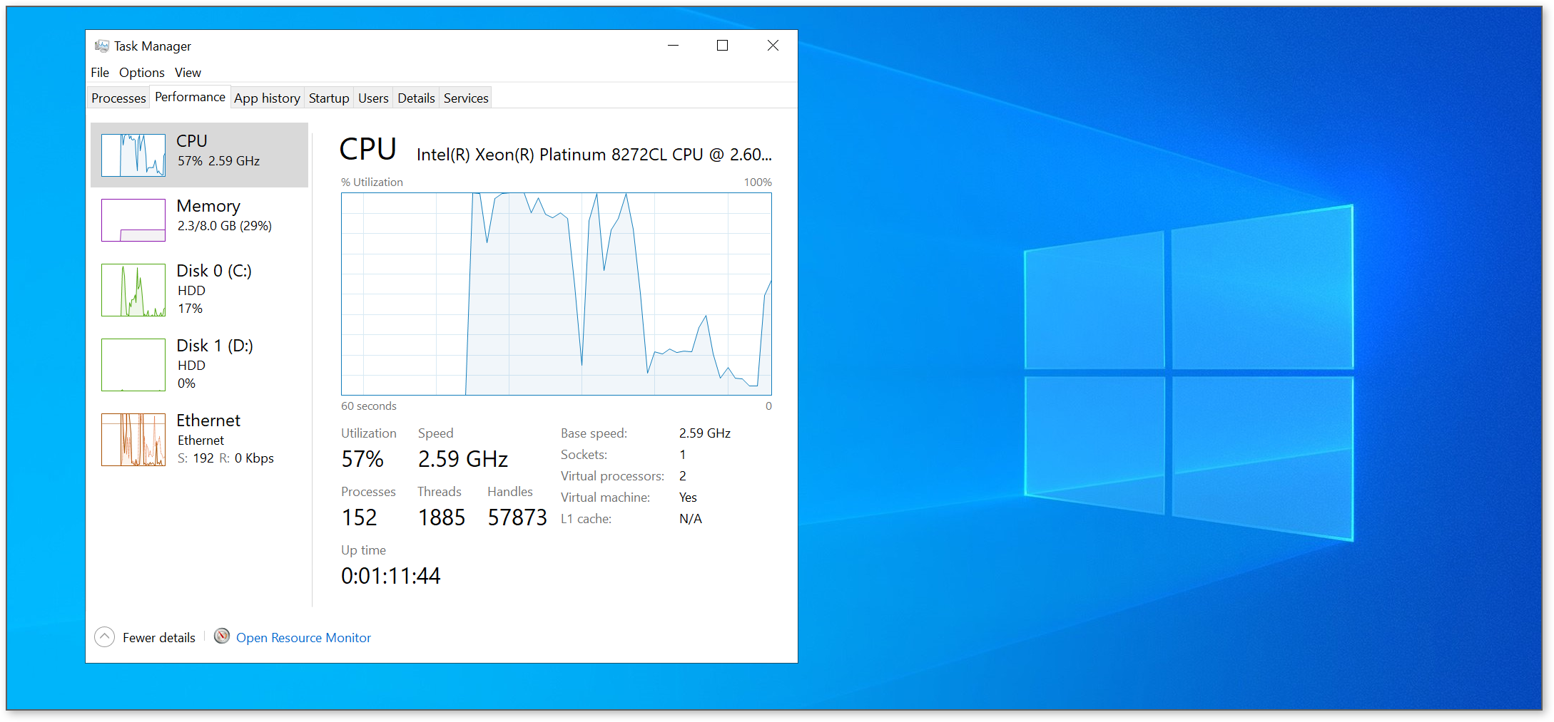Viewport: 1554px width, 722px height.
Task: Select the CPU mini graph thumbnail
Action: click(133, 155)
